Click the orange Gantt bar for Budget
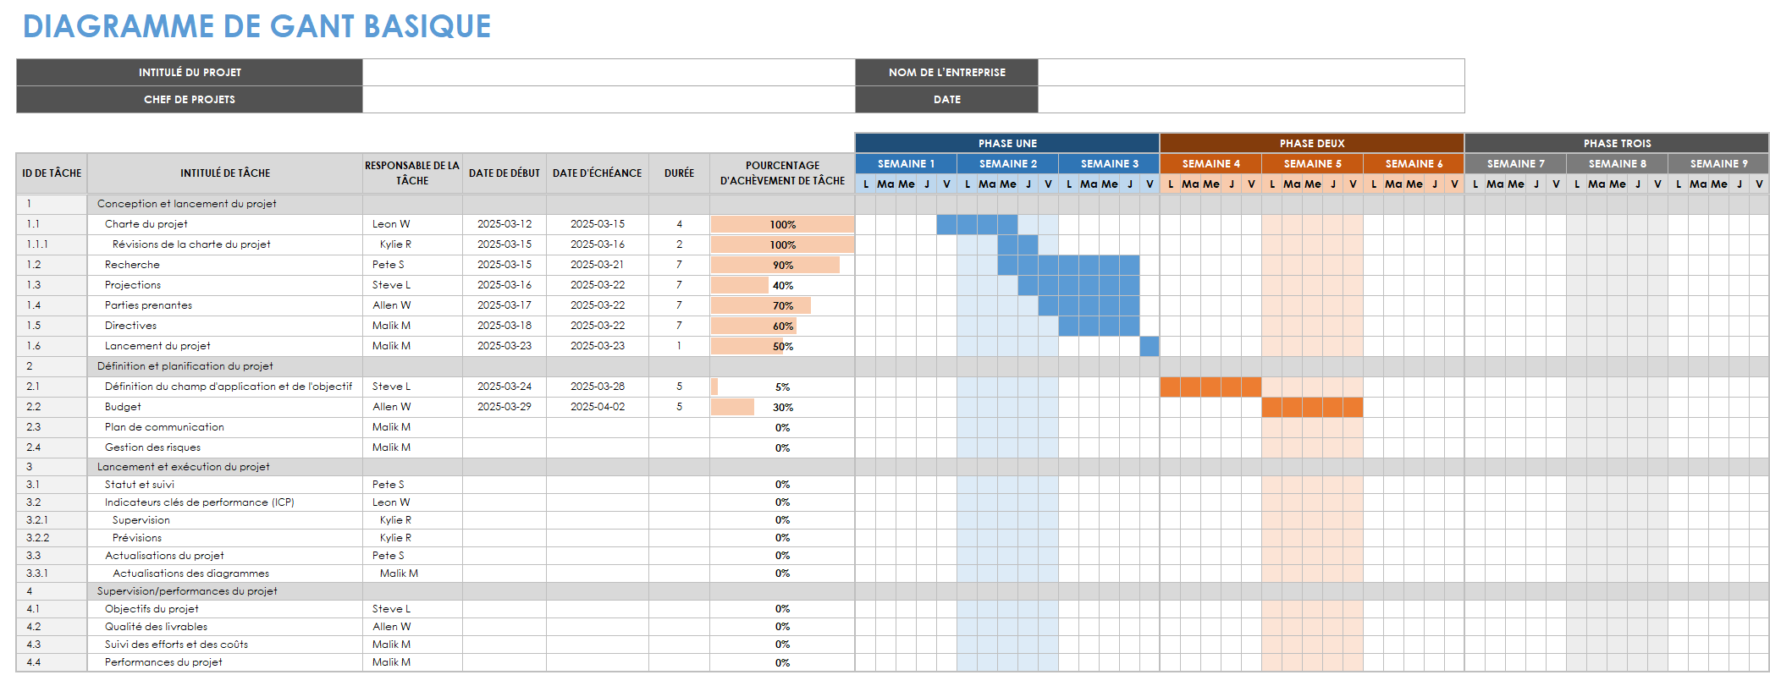 pos(1312,407)
